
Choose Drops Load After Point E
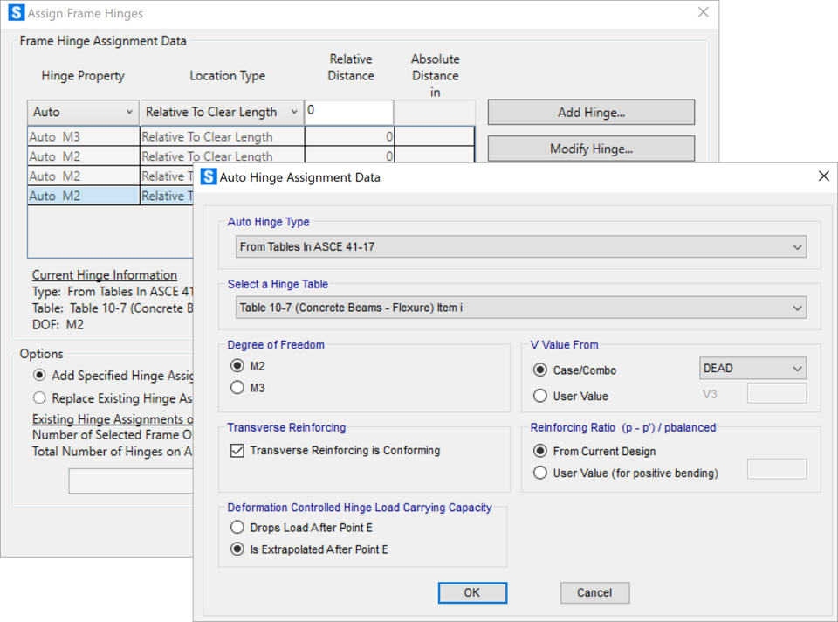[237, 528]
